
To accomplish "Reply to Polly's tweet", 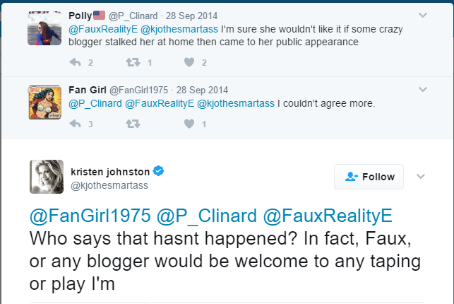I will (x=76, y=63).
